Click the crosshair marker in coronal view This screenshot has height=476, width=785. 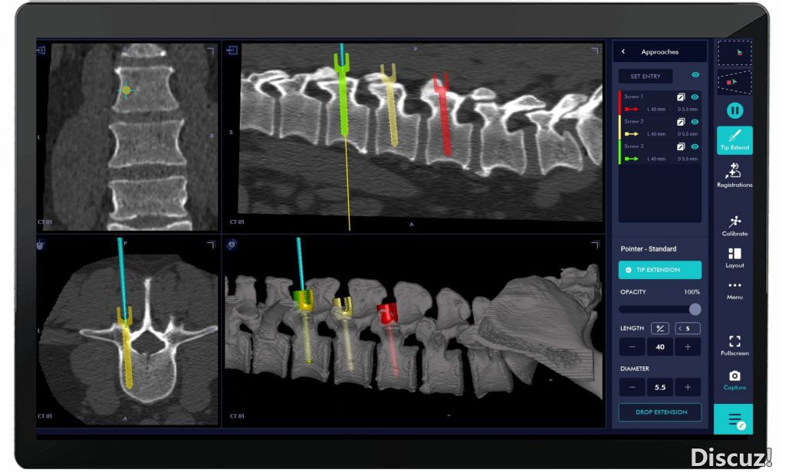tap(126, 90)
